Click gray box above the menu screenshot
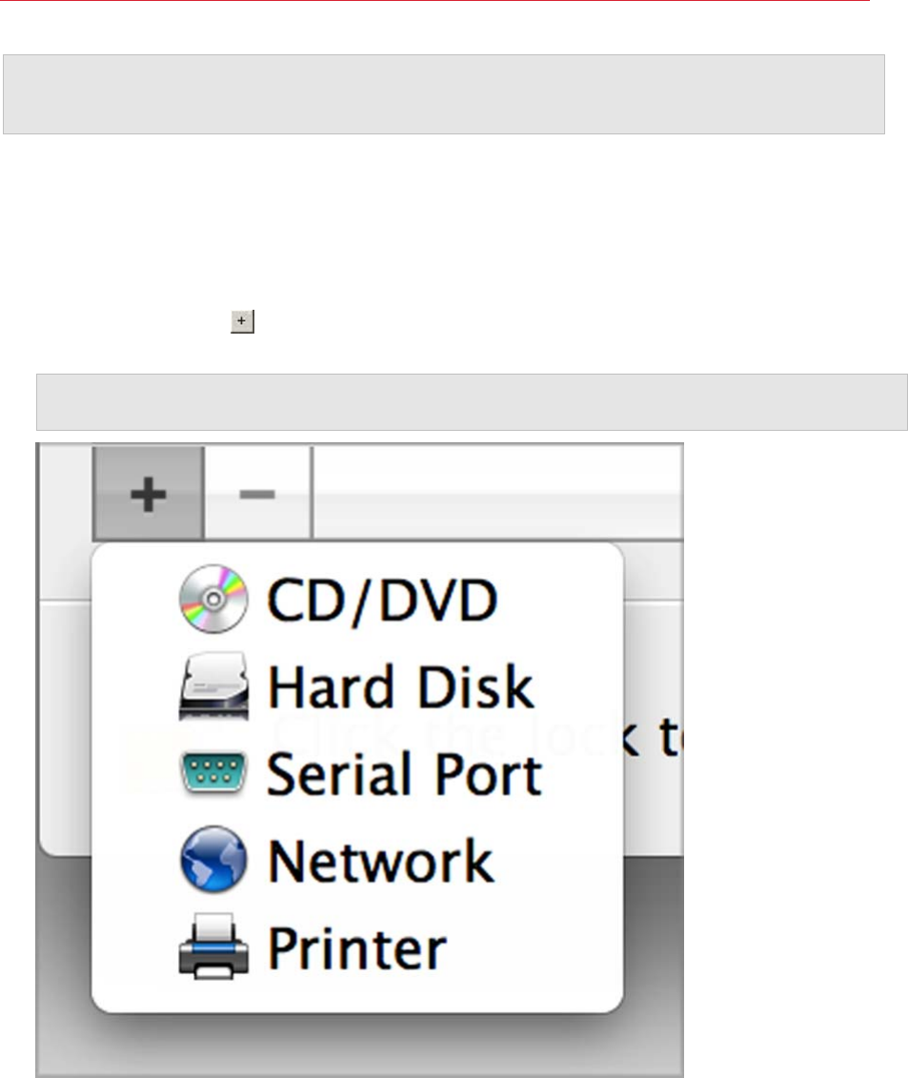 point(472,402)
